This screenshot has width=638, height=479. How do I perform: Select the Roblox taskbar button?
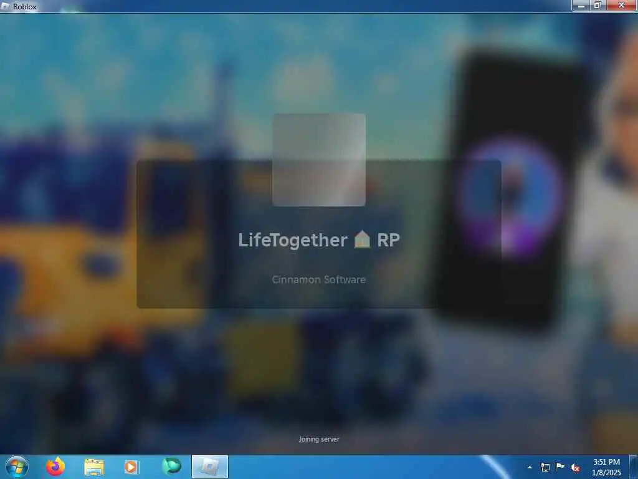(210, 467)
